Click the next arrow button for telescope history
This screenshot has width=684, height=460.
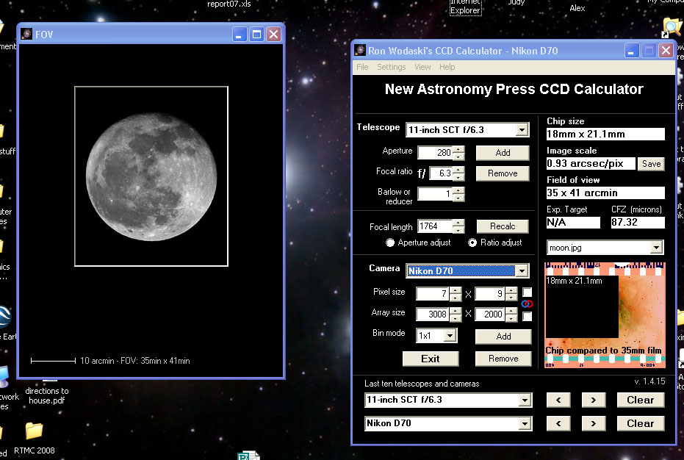click(x=594, y=400)
